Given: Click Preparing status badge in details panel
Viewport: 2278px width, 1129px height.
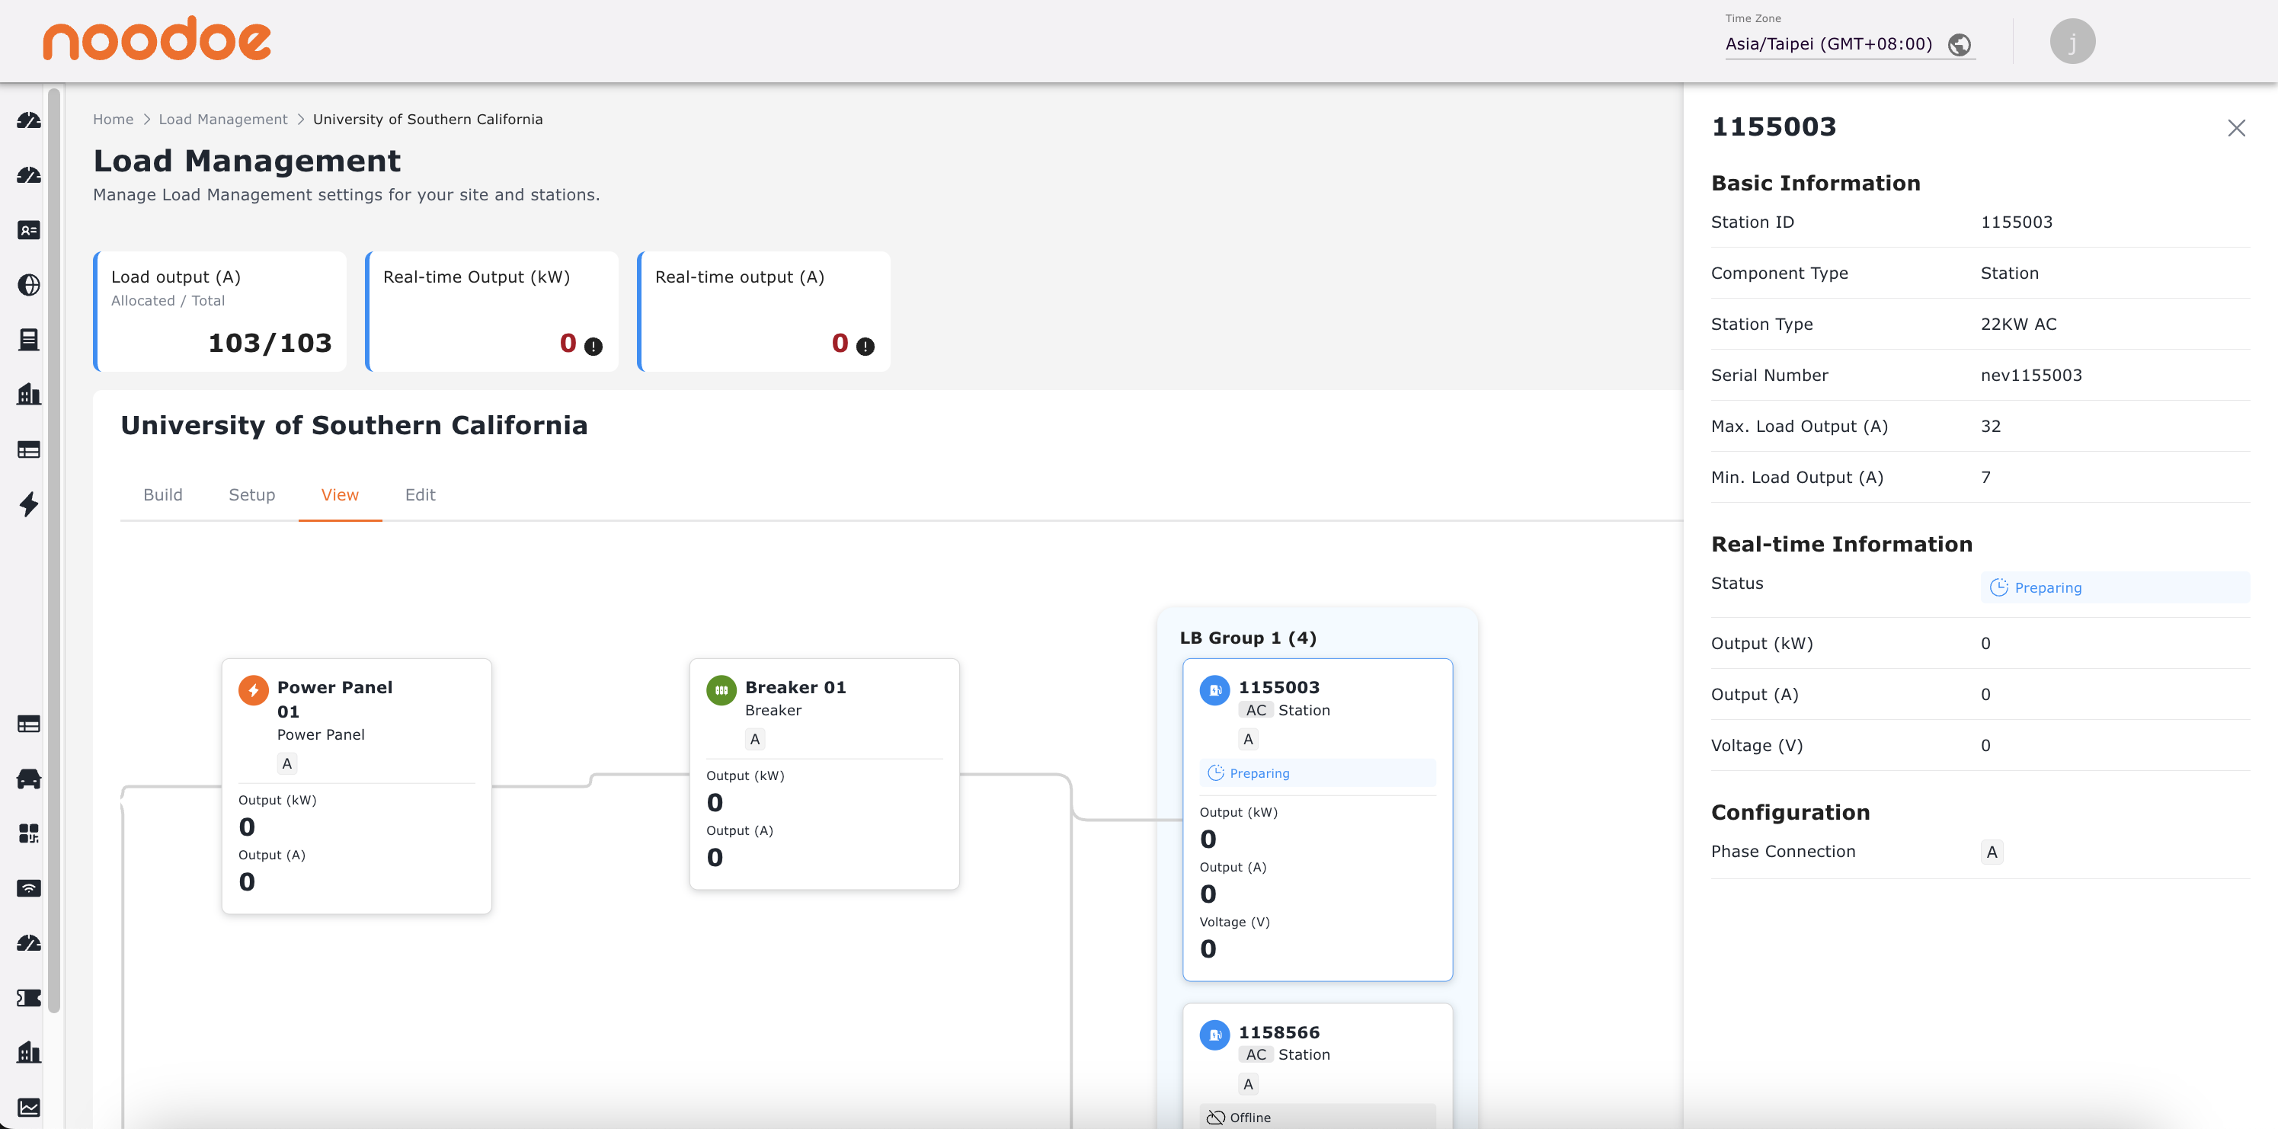Looking at the screenshot, I should [x=2114, y=588].
